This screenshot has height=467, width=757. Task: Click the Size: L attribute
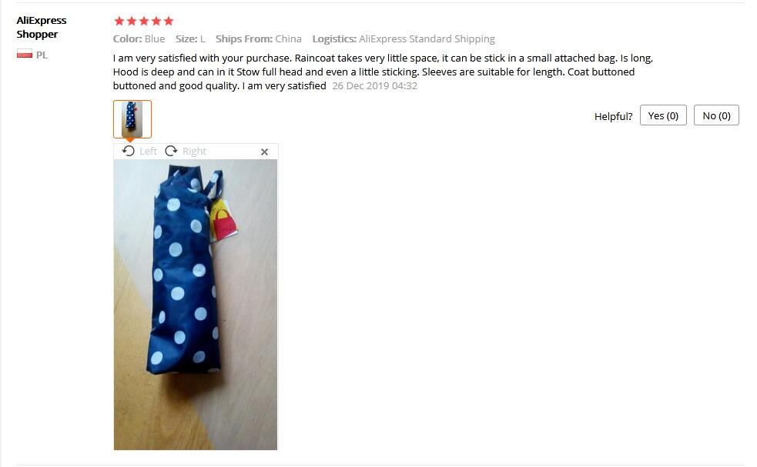(x=190, y=39)
